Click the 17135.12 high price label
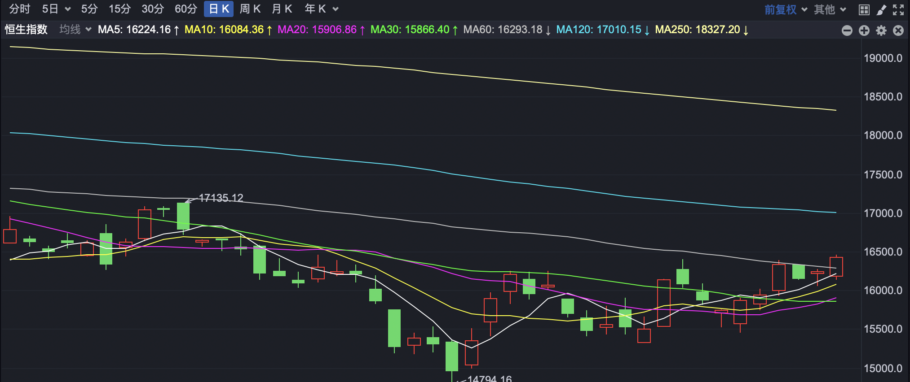This screenshot has width=910, height=382. [x=221, y=198]
